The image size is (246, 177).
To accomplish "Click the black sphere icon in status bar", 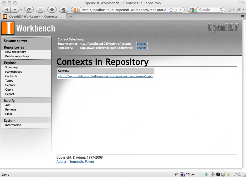I will [x=218, y=174].
